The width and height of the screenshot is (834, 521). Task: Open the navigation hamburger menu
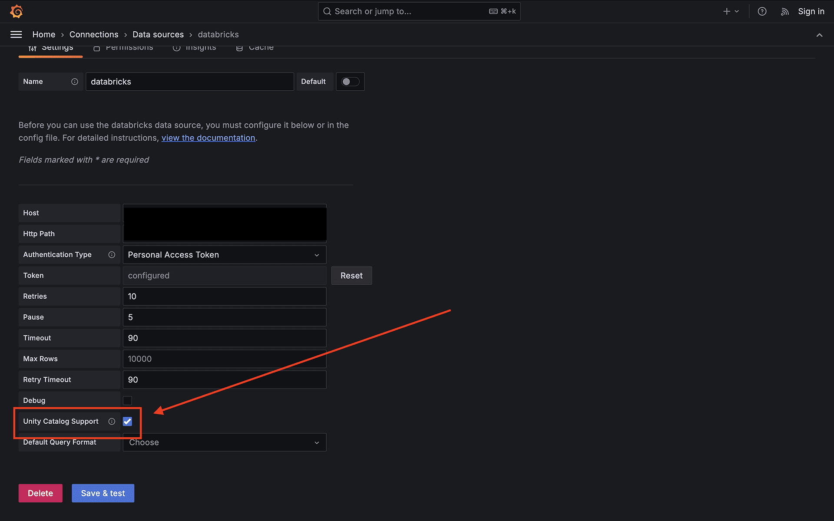coord(16,34)
